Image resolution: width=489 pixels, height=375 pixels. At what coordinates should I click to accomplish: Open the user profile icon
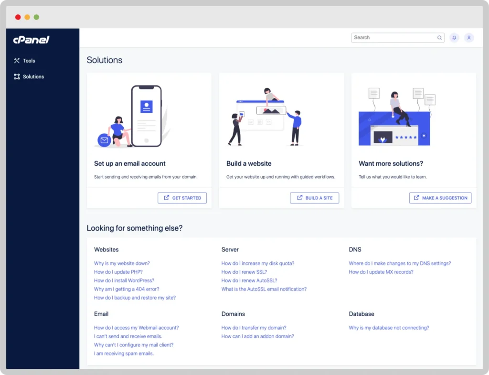coord(468,37)
